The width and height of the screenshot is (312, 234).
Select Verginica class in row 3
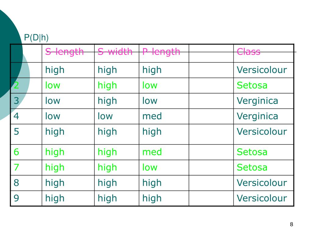[257, 101]
